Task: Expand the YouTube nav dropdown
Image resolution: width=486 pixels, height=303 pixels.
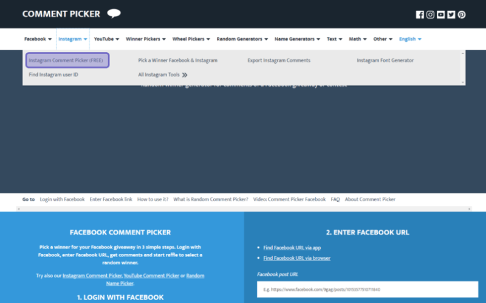Action: 106,39
